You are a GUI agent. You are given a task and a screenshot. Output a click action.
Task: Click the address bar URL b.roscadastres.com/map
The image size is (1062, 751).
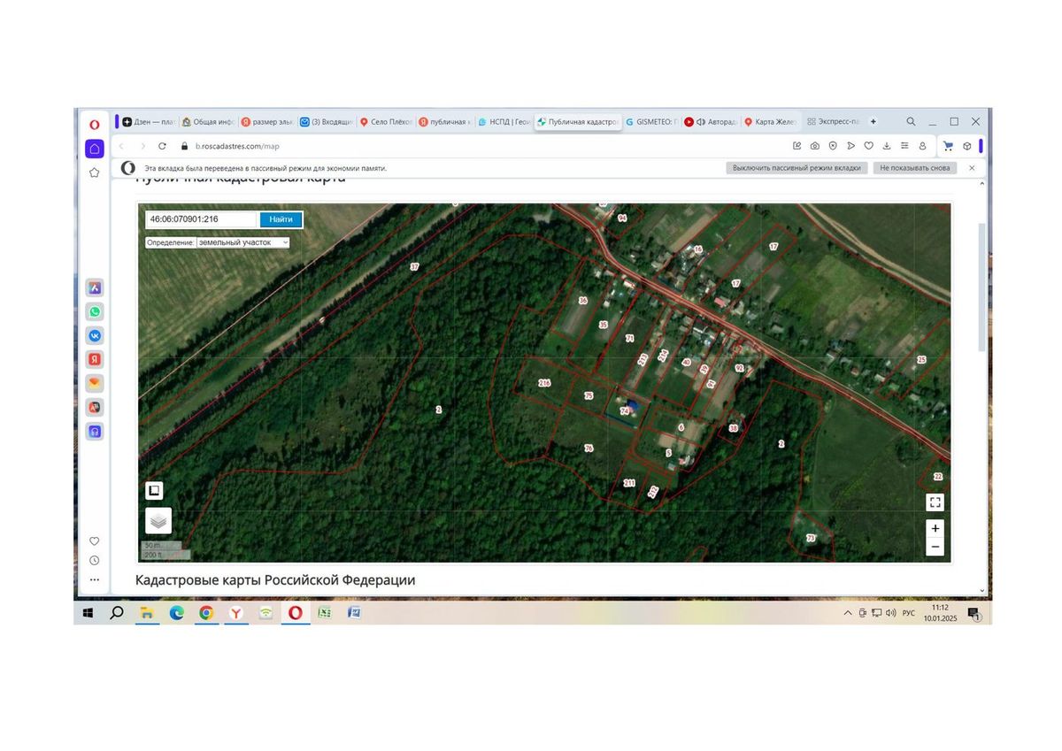click(x=237, y=146)
